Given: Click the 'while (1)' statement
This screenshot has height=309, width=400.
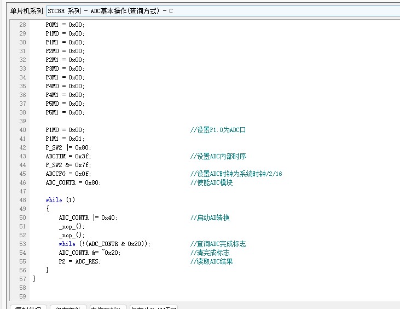Looking at the screenshot, I should [x=60, y=200].
